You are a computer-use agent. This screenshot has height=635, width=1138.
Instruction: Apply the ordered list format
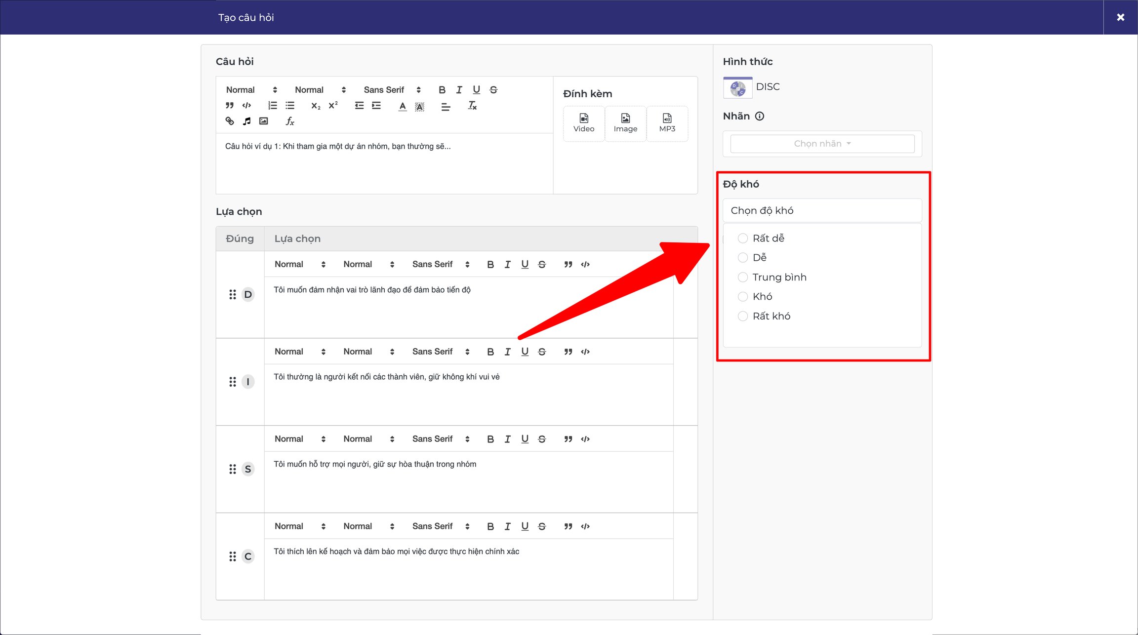click(273, 106)
